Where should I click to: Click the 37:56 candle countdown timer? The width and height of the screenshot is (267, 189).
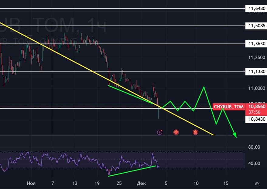coord(254,112)
